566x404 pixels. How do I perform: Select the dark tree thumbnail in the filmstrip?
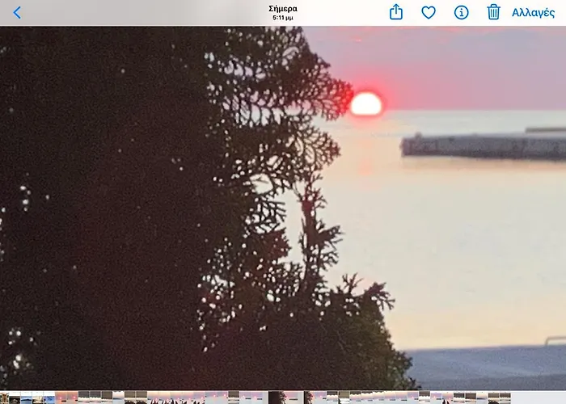276,398
